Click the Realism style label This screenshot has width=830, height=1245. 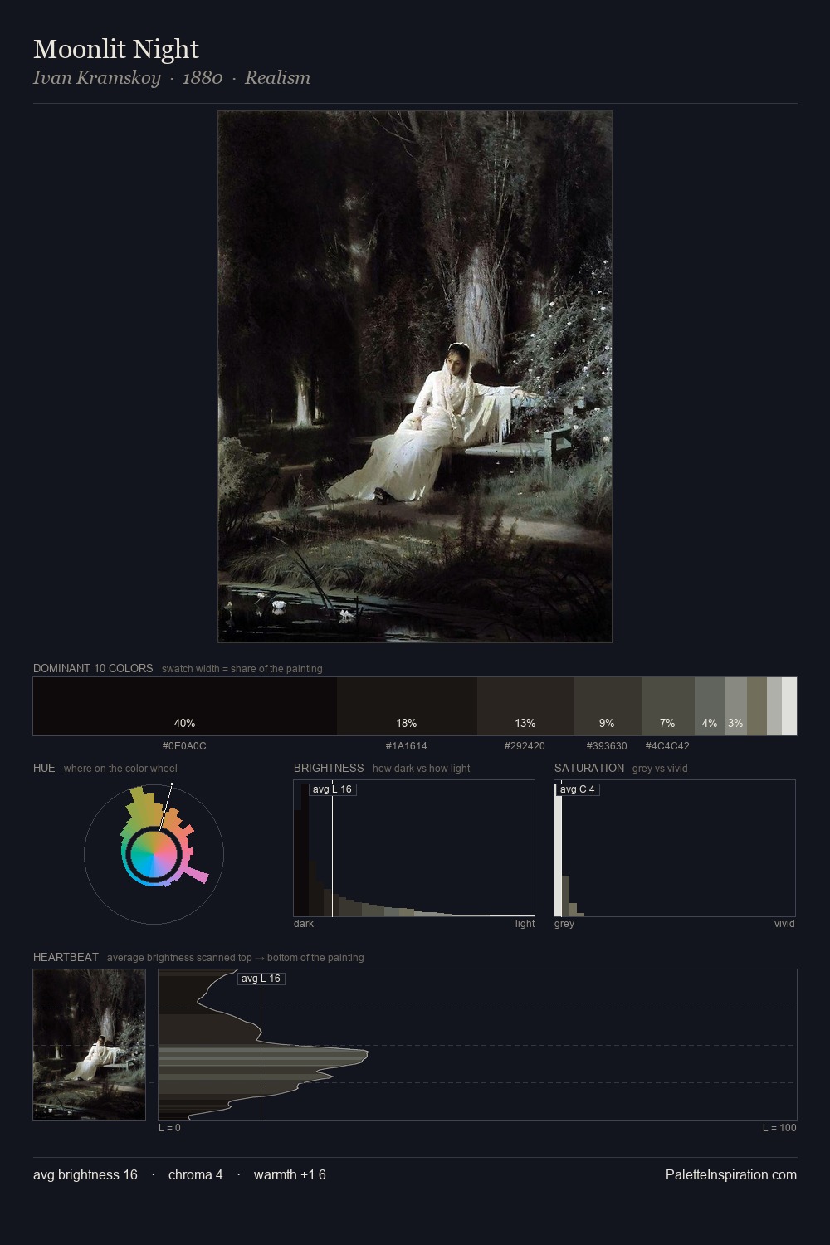277,77
